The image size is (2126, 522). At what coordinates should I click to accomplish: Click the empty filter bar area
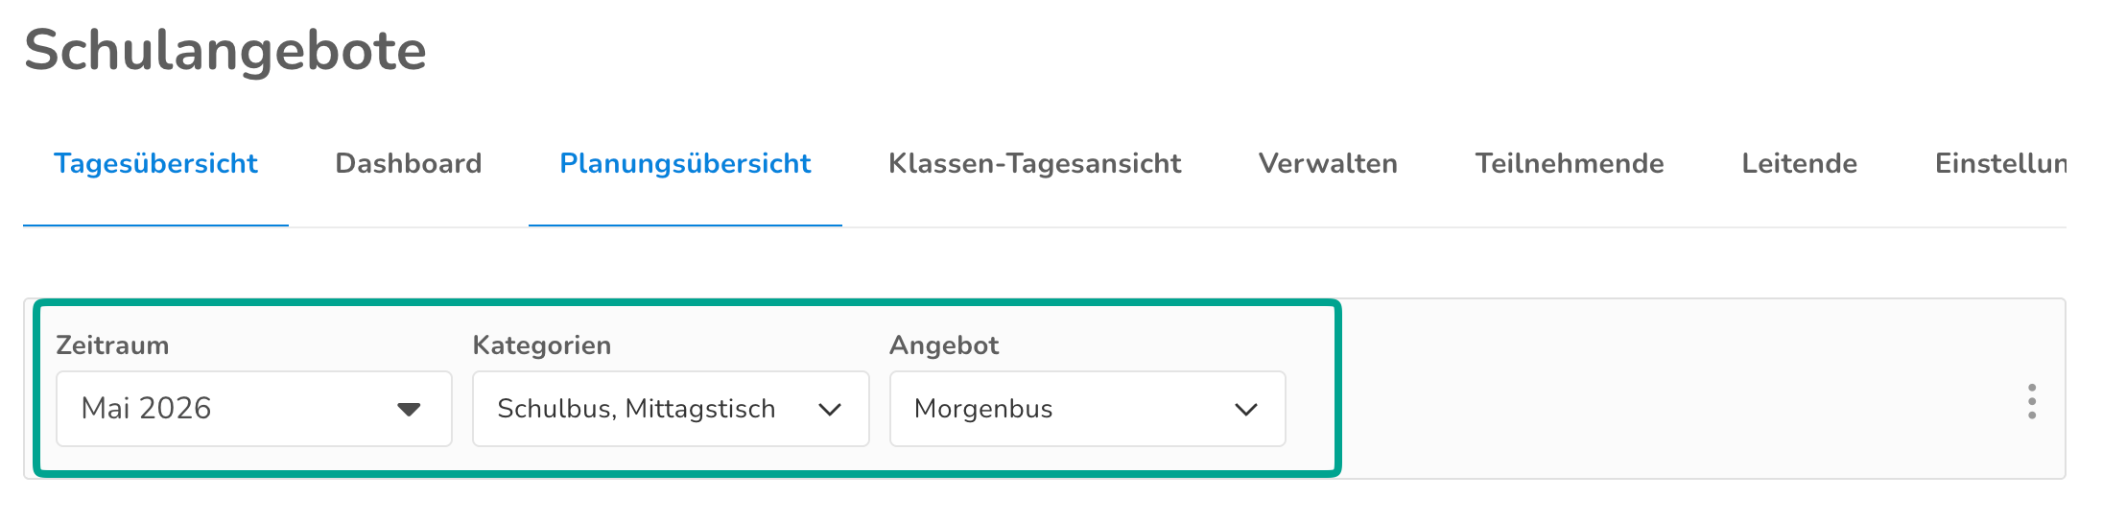(x=1669, y=389)
